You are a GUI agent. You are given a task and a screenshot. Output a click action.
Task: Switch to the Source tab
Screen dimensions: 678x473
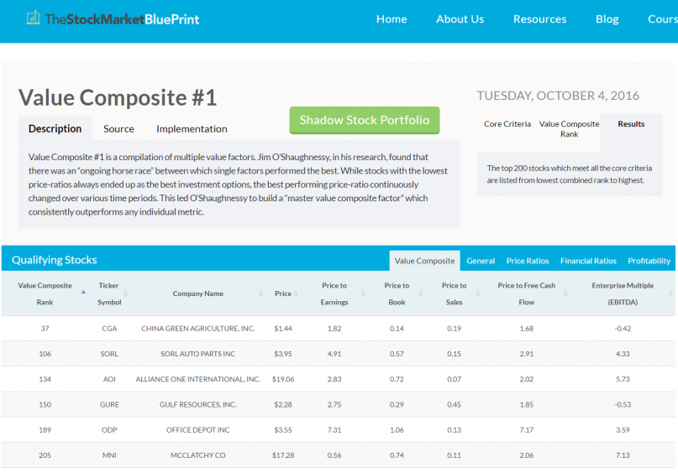(118, 128)
